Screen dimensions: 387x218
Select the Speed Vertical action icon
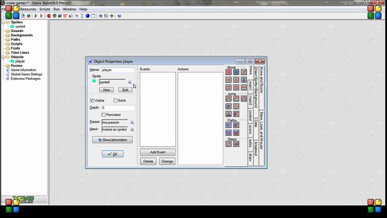(236, 80)
